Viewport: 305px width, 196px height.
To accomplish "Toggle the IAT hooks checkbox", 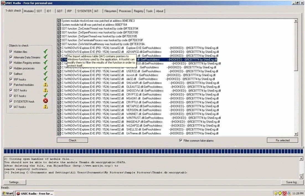I will point(11,107).
